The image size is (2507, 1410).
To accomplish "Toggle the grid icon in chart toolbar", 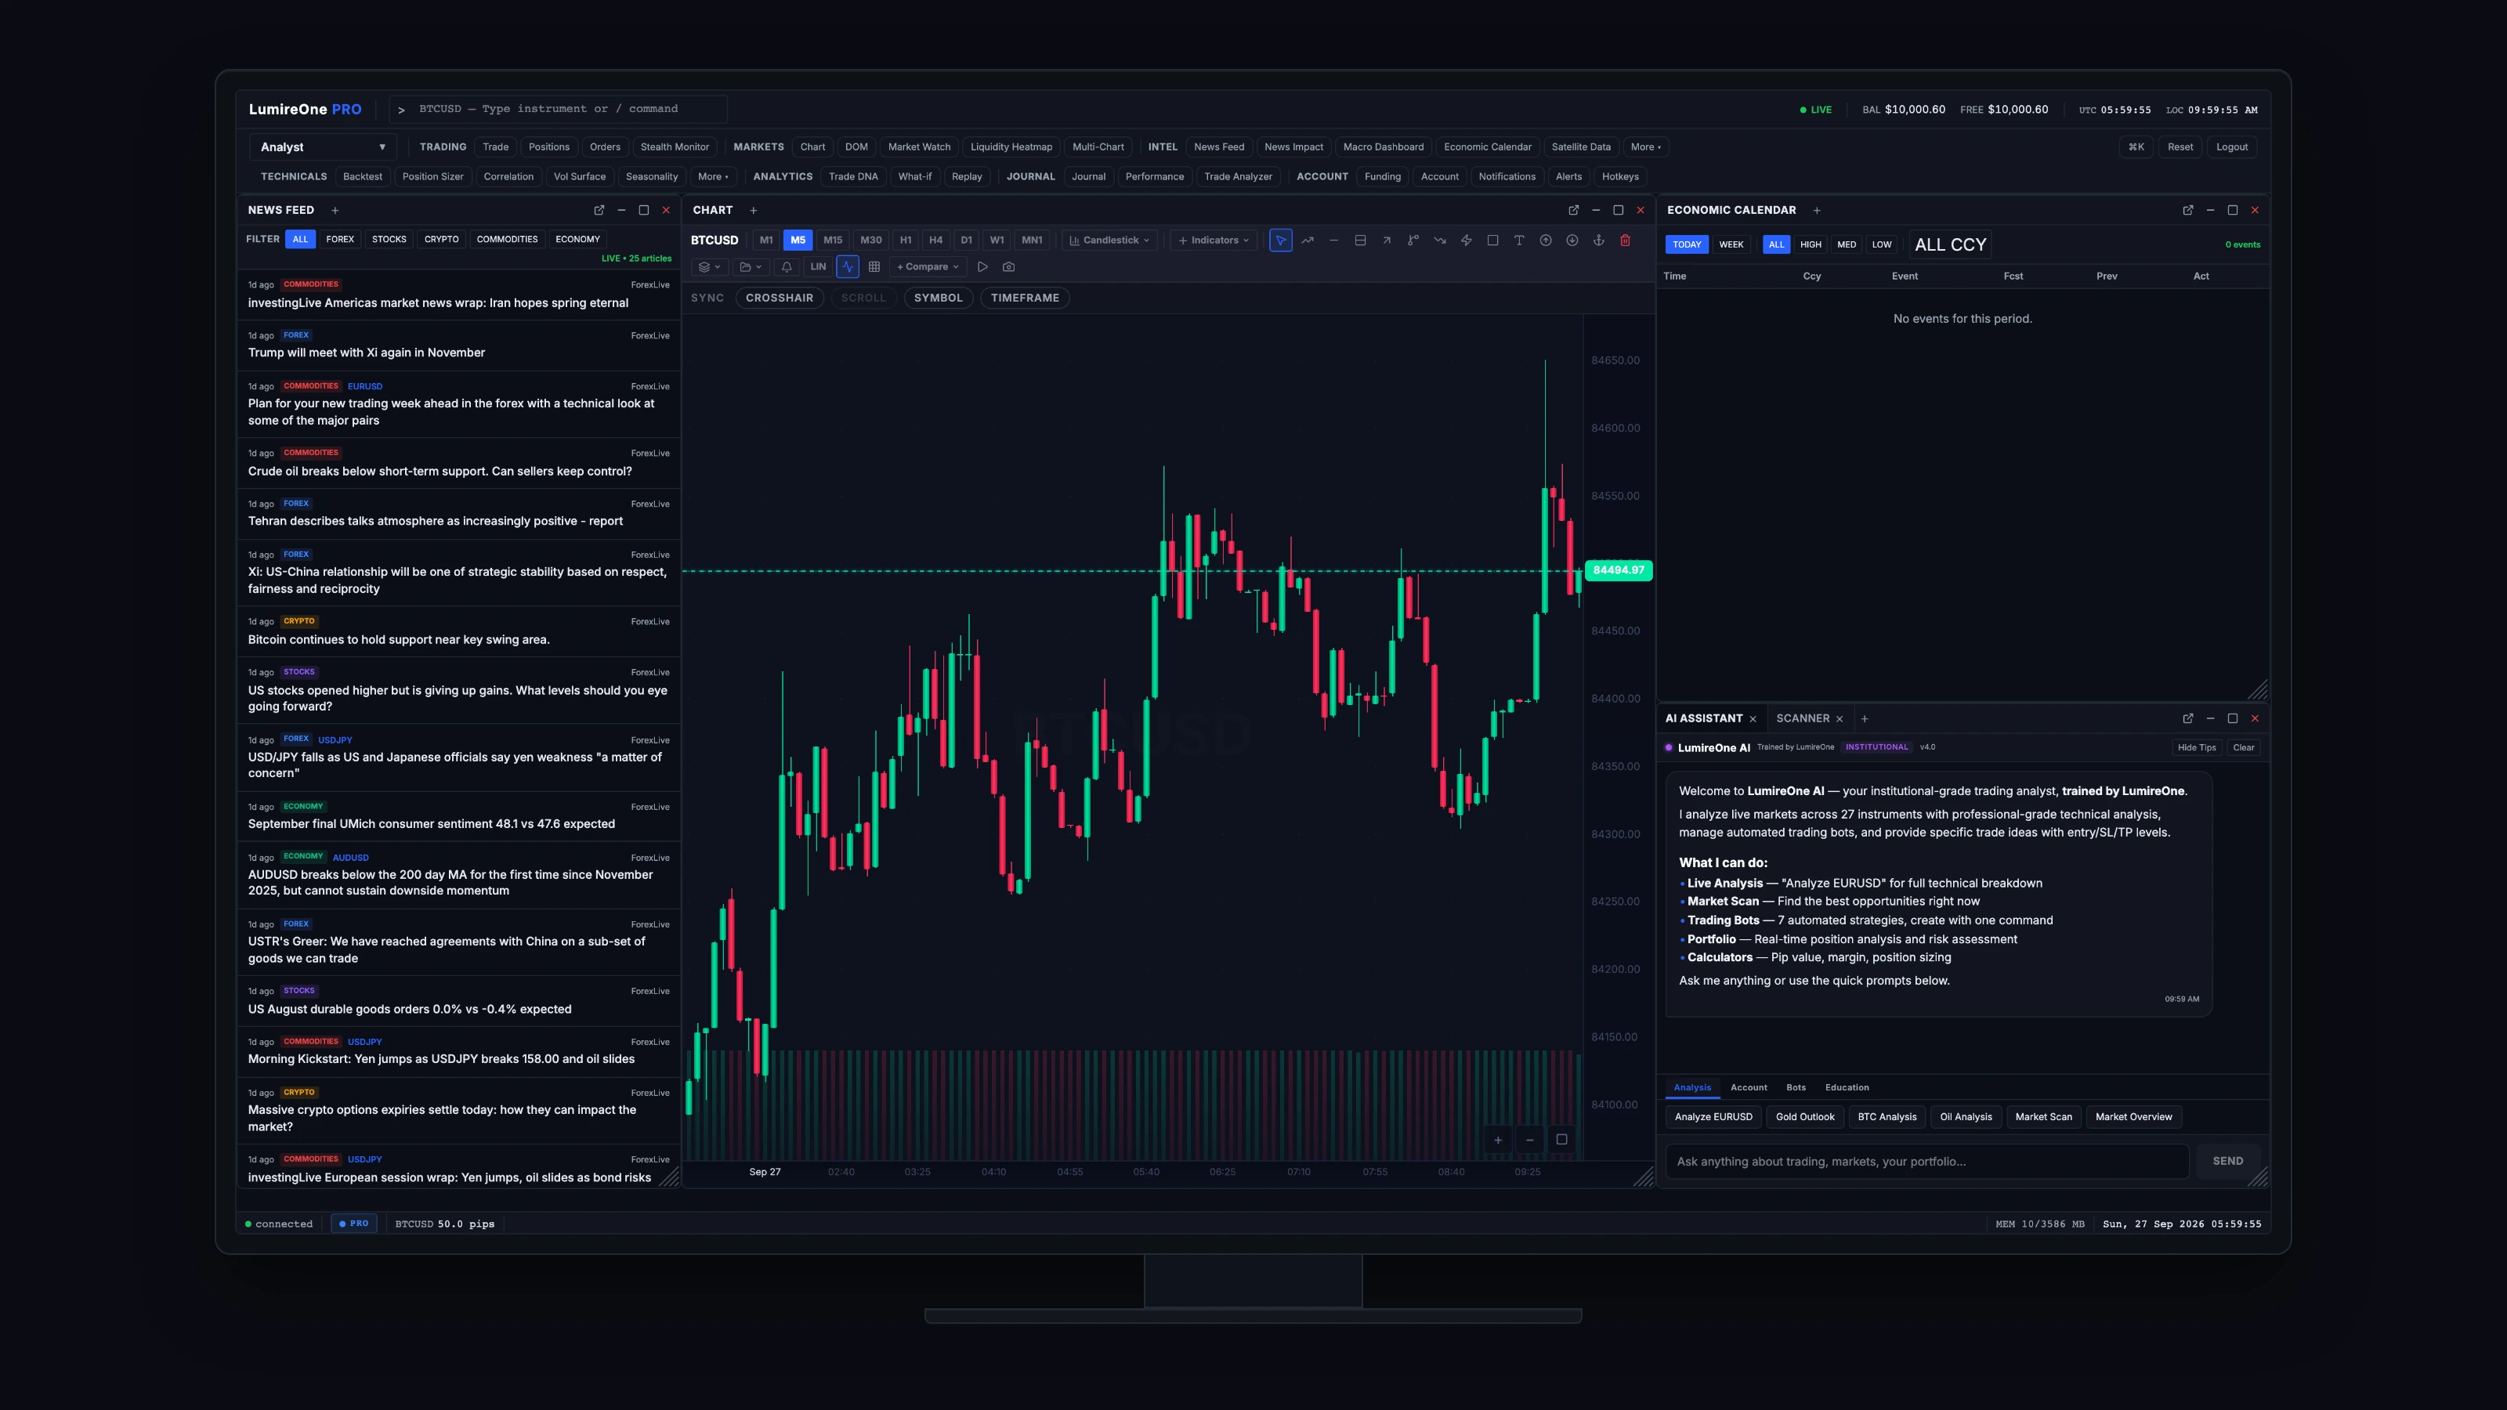I will tap(874, 266).
